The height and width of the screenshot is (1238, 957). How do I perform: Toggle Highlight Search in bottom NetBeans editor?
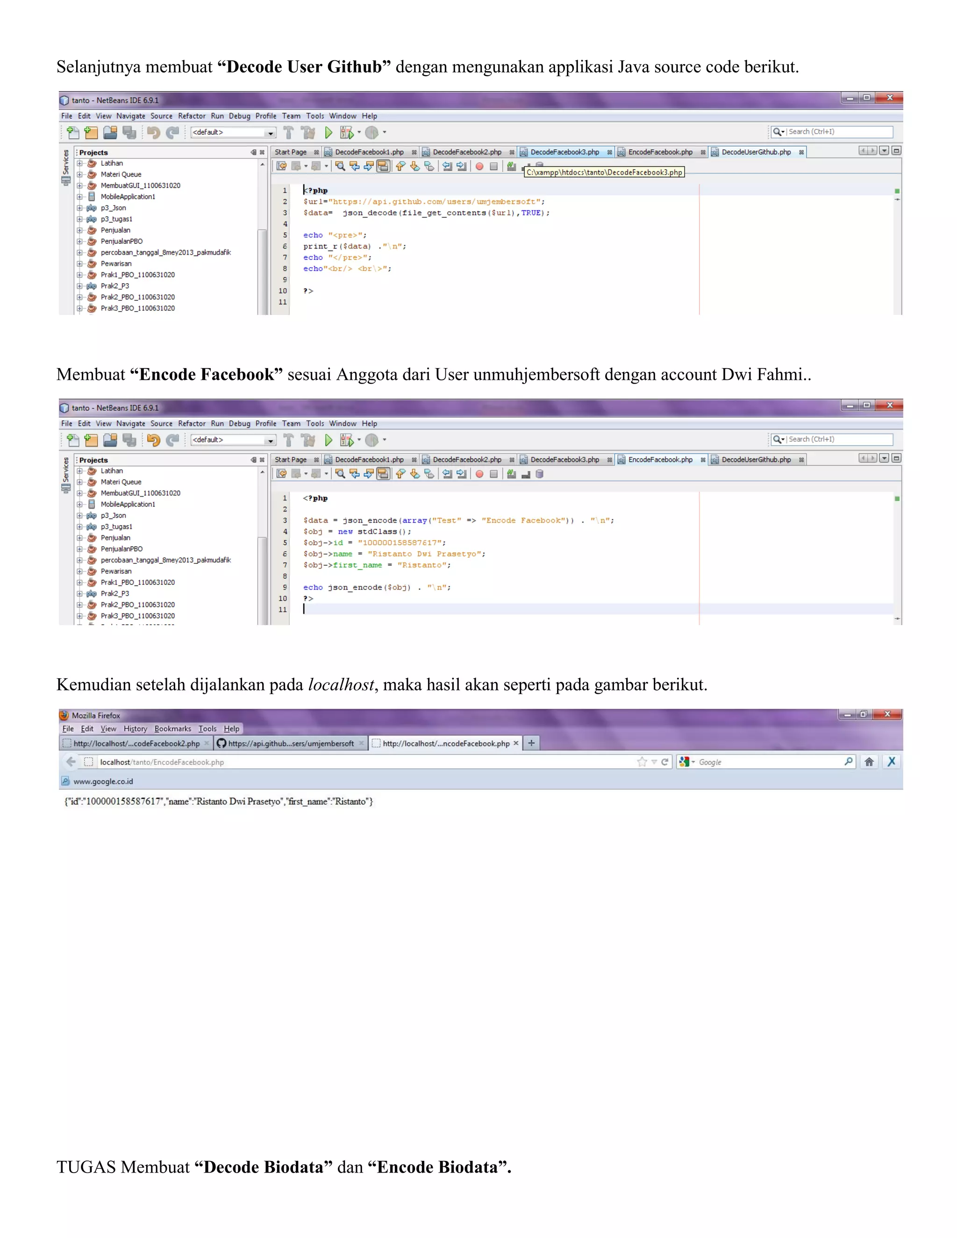click(383, 474)
